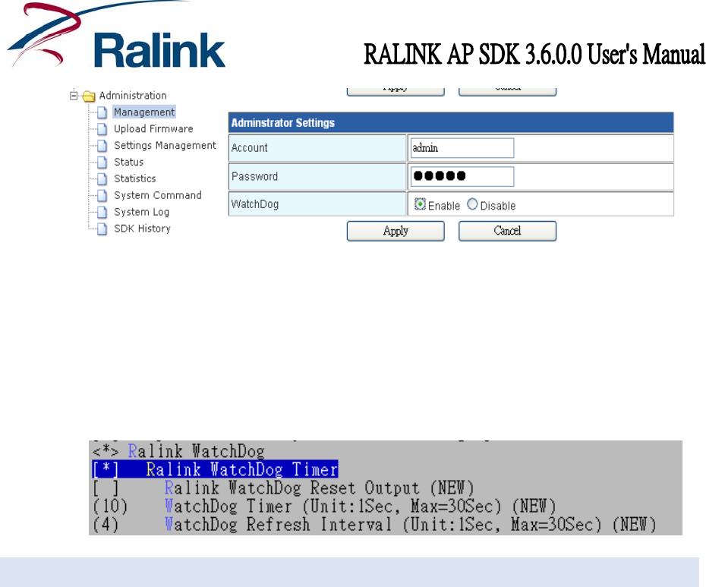Click RALINK AP SDK manual title

pos(534,55)
